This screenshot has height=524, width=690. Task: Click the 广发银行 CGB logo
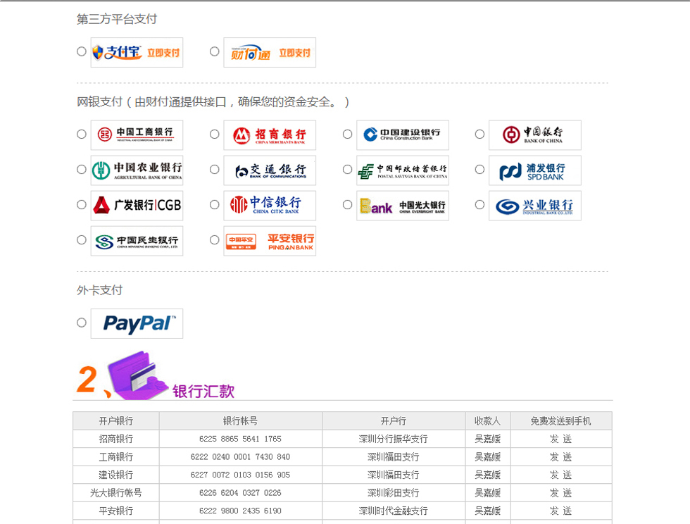137,206
